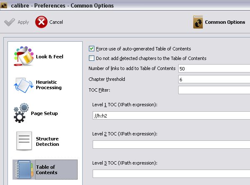Open Heuristic Processing via its page icon
Image resolution: width=250 pixels, height=185 pixels.
click(24, 85)
